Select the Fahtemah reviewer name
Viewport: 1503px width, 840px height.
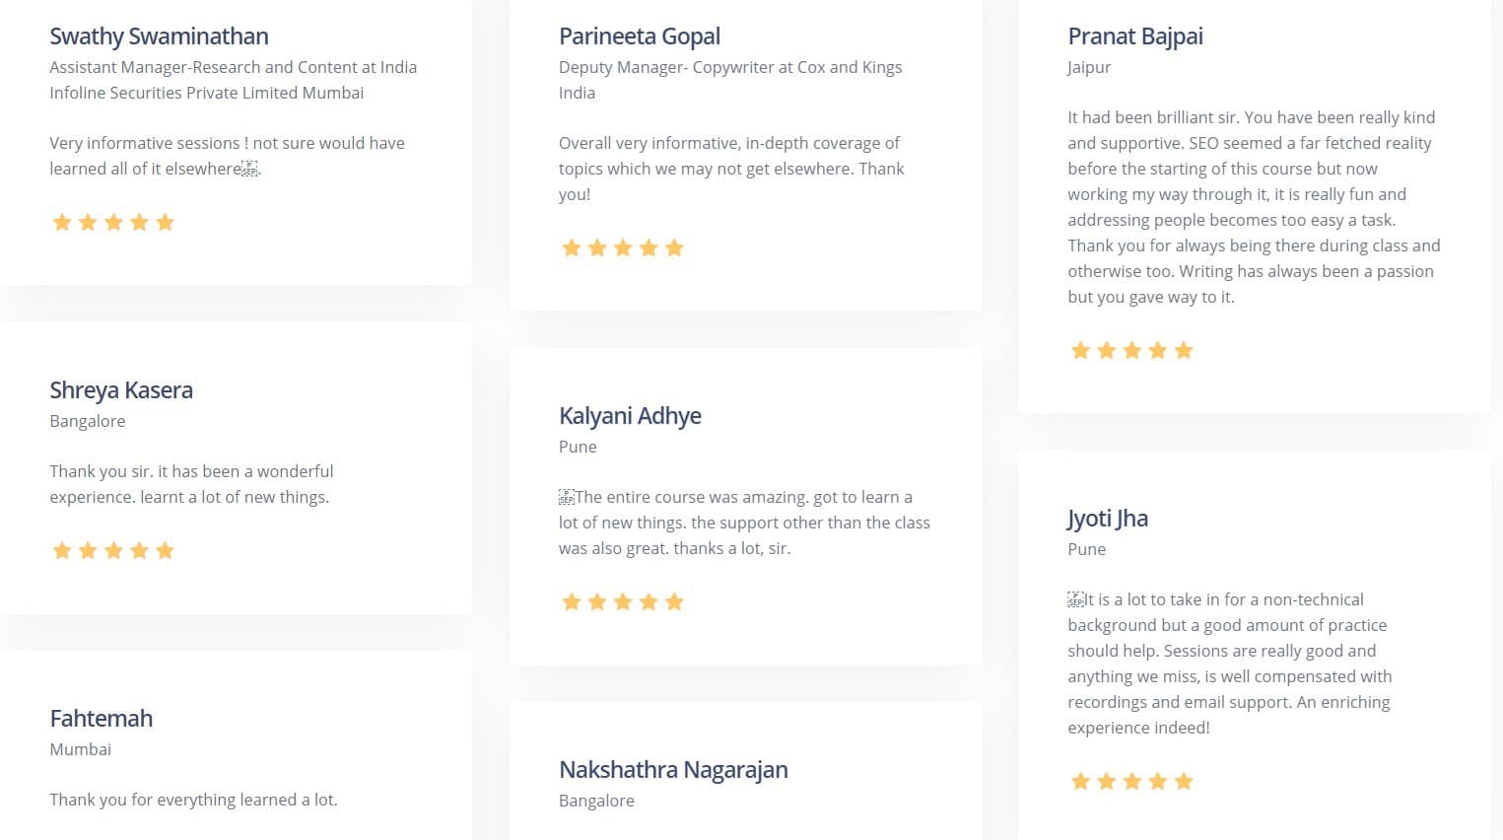tap(101, 719)
